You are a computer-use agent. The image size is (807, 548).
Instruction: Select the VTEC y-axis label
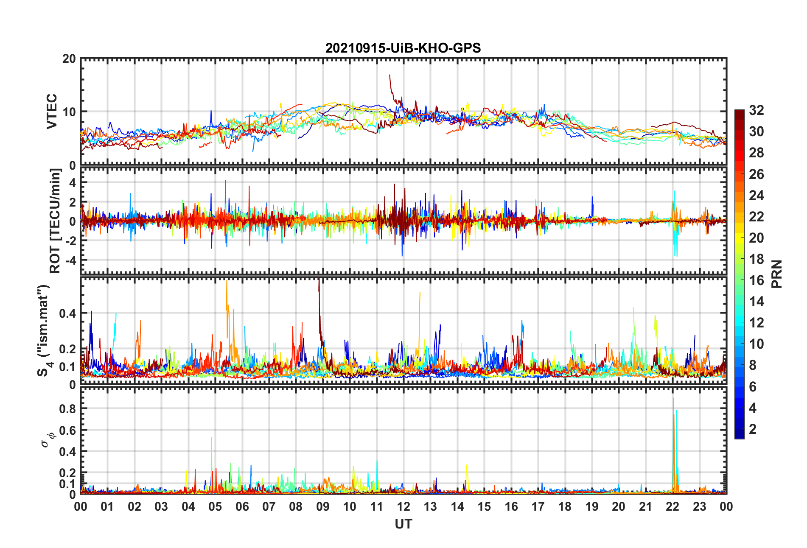52,112
